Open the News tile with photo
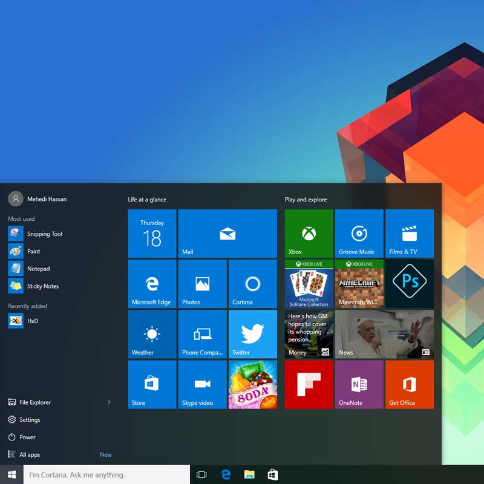The width and height of the screenshot is (484, 484). (384, 334)
